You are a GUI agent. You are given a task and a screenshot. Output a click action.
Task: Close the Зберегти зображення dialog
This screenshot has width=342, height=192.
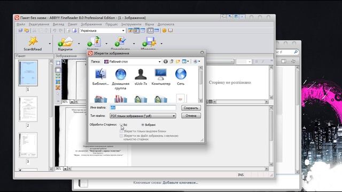tap(202, 53)
